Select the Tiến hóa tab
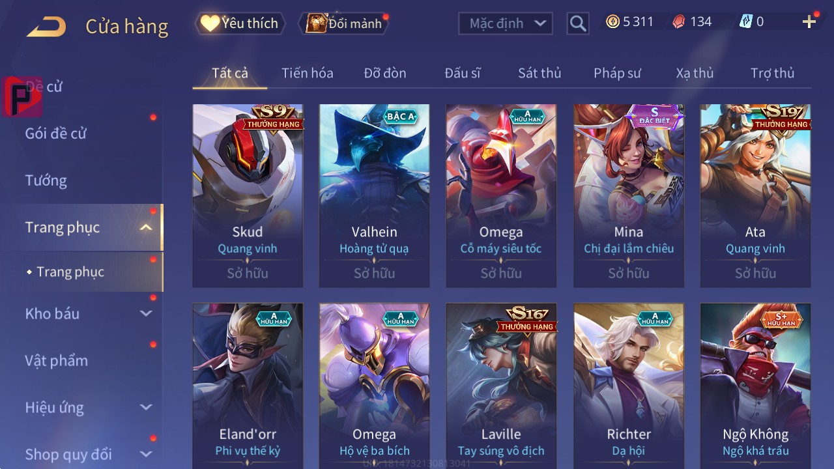This screenshot has width=834, height=469. pyautogui.click(x=308, y=73)
